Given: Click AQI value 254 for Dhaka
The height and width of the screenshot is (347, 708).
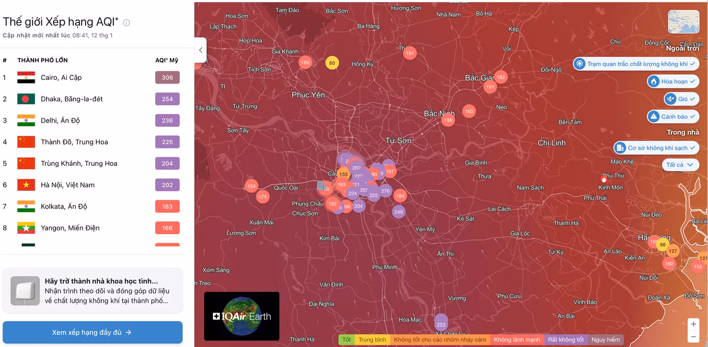Looking at the screenshot, I should coord(168,99).
